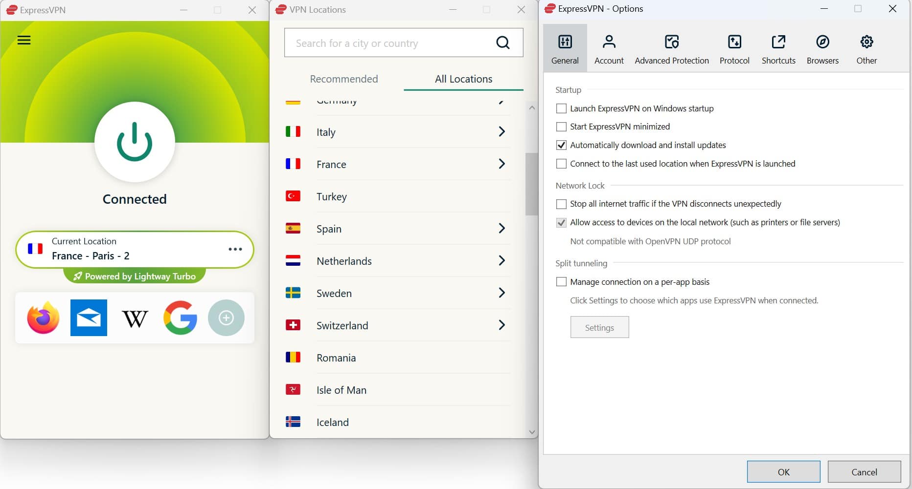Open the Advanced Protection tab
Viewport: 912px width, 489px height.
(x=672, y=49)
